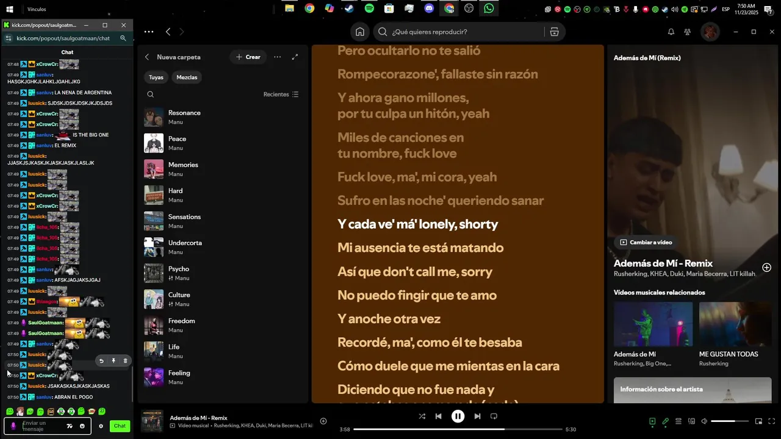Open folder more options ellipsis
Viewport: 781px width, 439px height.
point(277,57)
